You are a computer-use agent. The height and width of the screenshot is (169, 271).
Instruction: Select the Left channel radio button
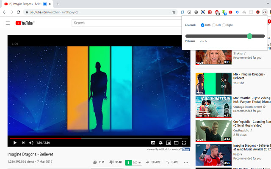[213, 25]
